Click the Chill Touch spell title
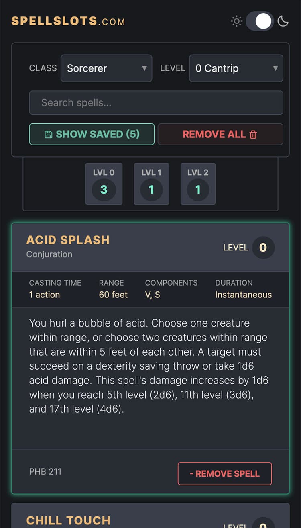 [68, 520]
